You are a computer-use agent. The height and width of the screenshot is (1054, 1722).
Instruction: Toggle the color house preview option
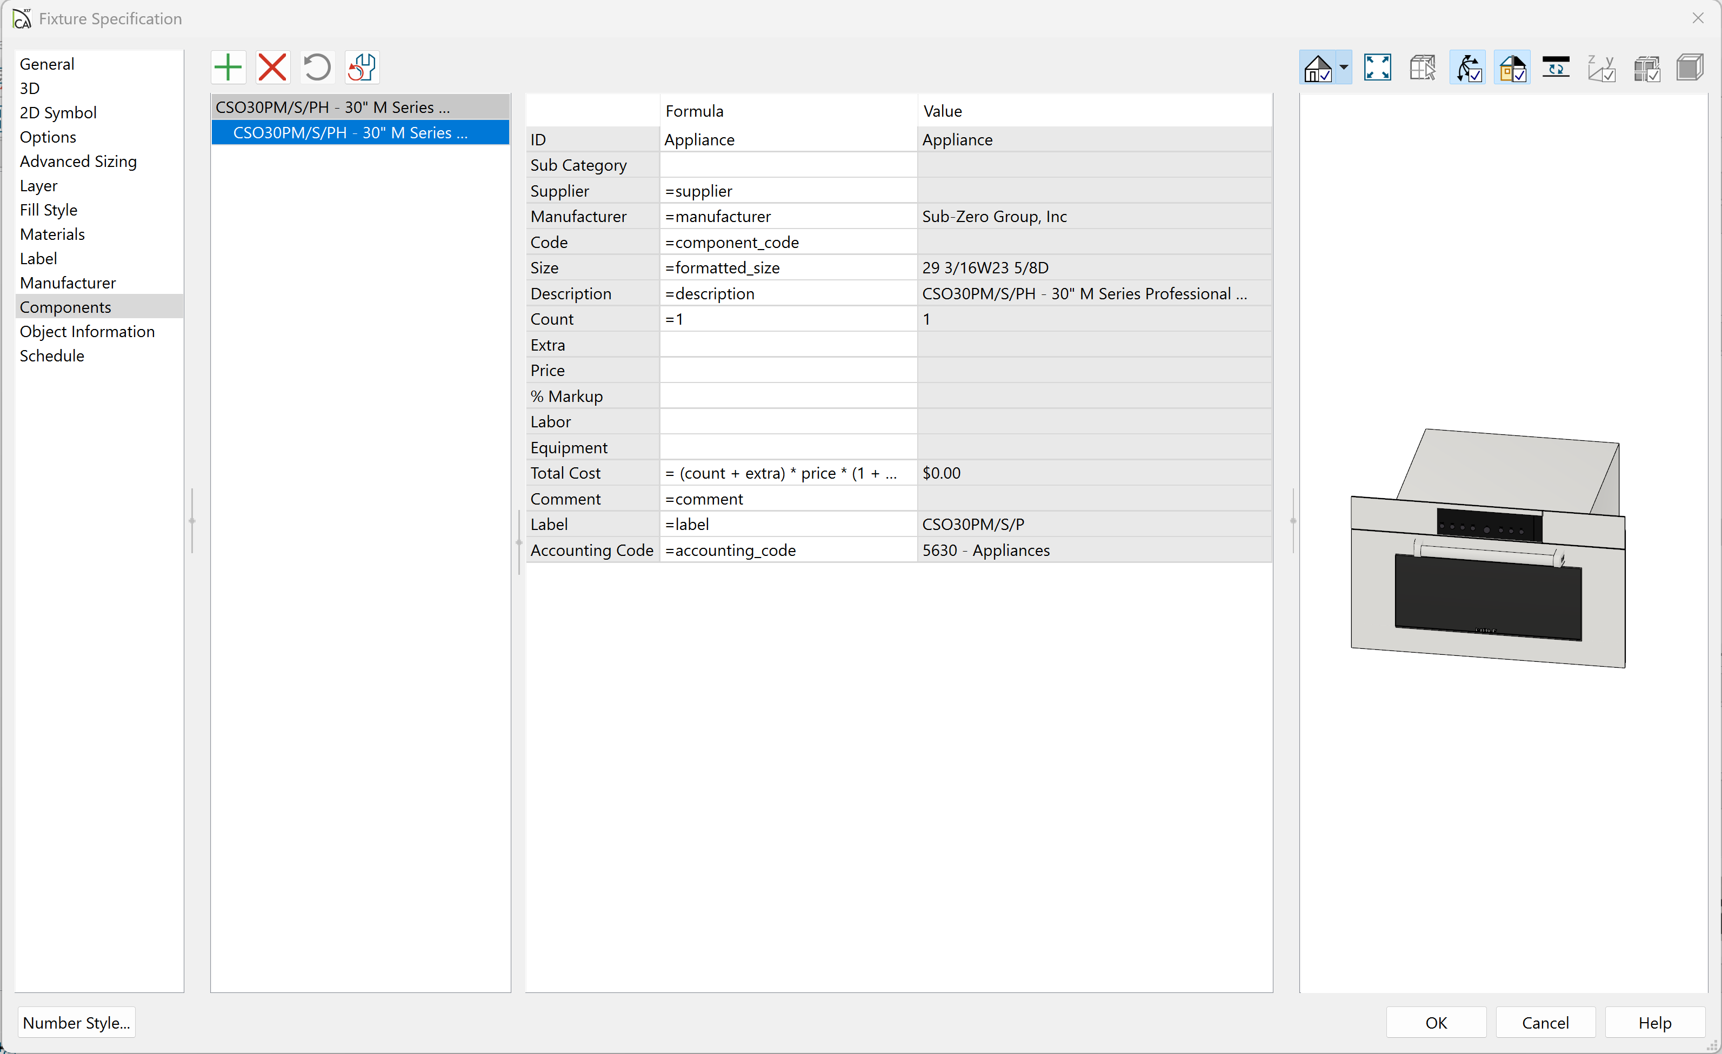[x=1512, y=68]
